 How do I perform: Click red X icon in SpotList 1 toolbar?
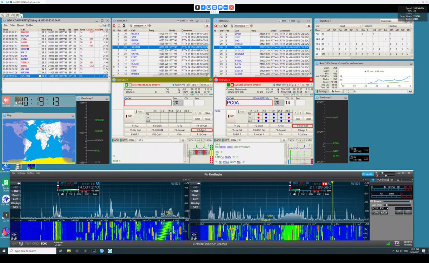point(207,26)
